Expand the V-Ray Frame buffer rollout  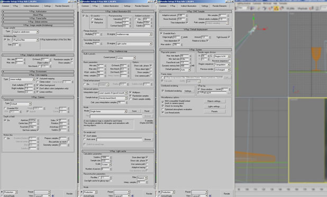[x=38, y=19]
